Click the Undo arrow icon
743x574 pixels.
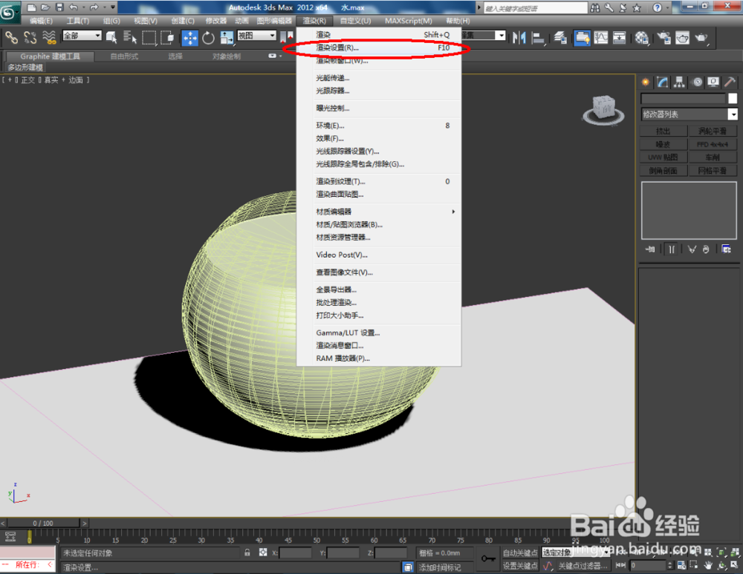coord(74,7)
